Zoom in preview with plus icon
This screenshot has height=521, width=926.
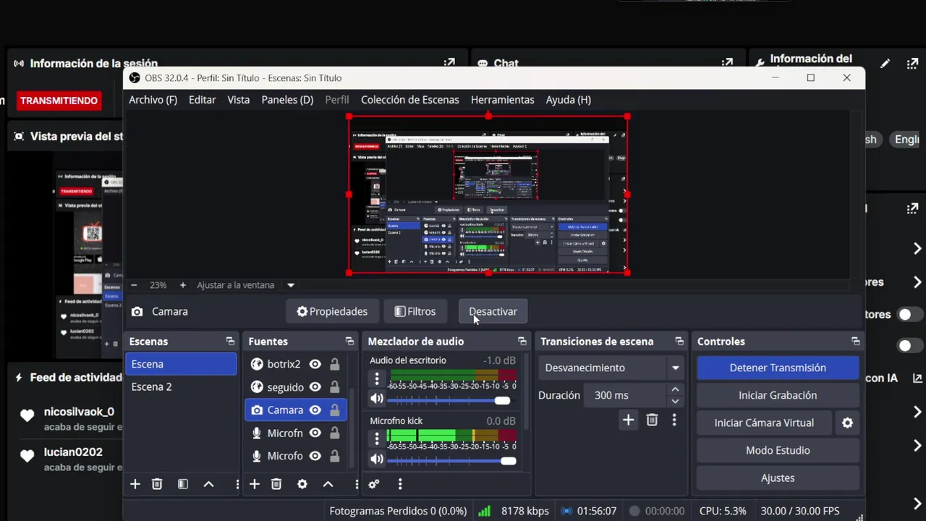183,285
